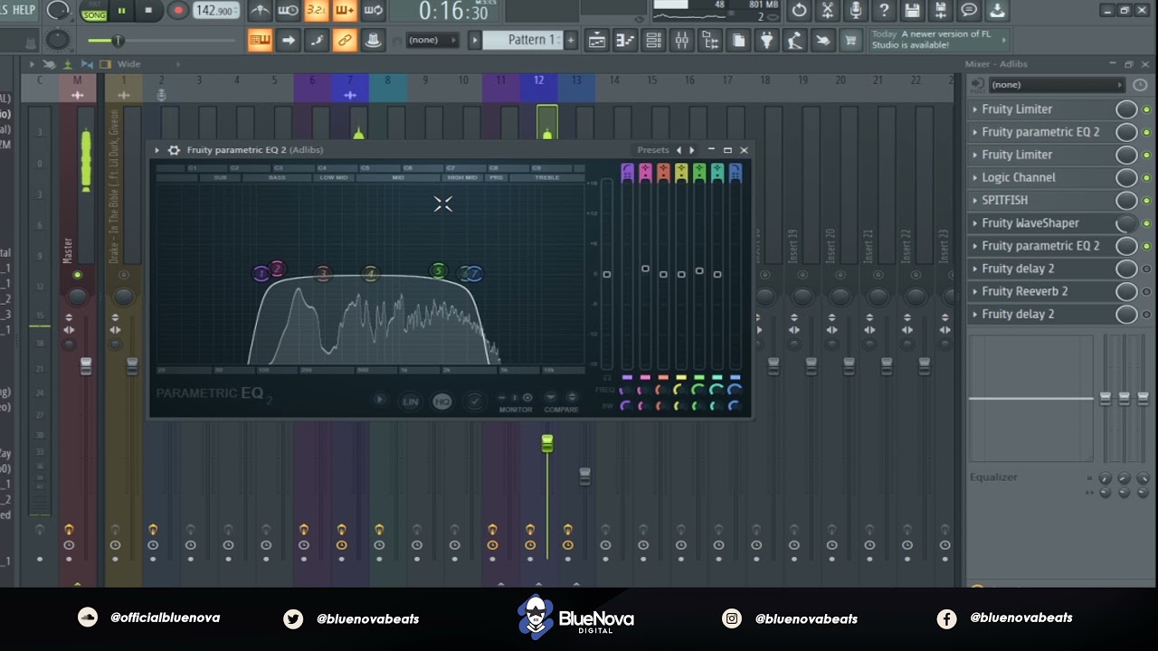Viewport: 1158px width, 651px height.
Task: Select EQ band 2 node
Action: [x=277, y=268]
